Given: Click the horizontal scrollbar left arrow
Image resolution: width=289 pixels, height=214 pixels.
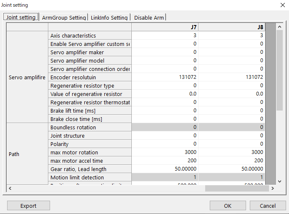Looking at the screenshot, I should tap(10, 189).
